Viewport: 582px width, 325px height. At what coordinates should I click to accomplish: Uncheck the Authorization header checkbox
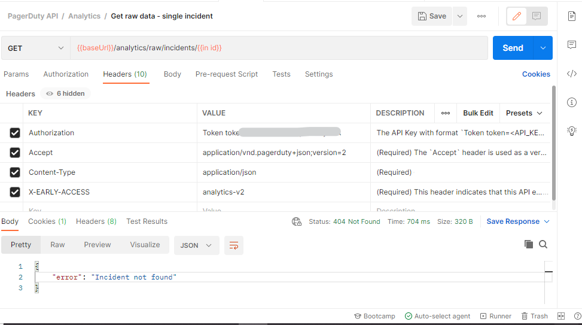tap(15, 133)
